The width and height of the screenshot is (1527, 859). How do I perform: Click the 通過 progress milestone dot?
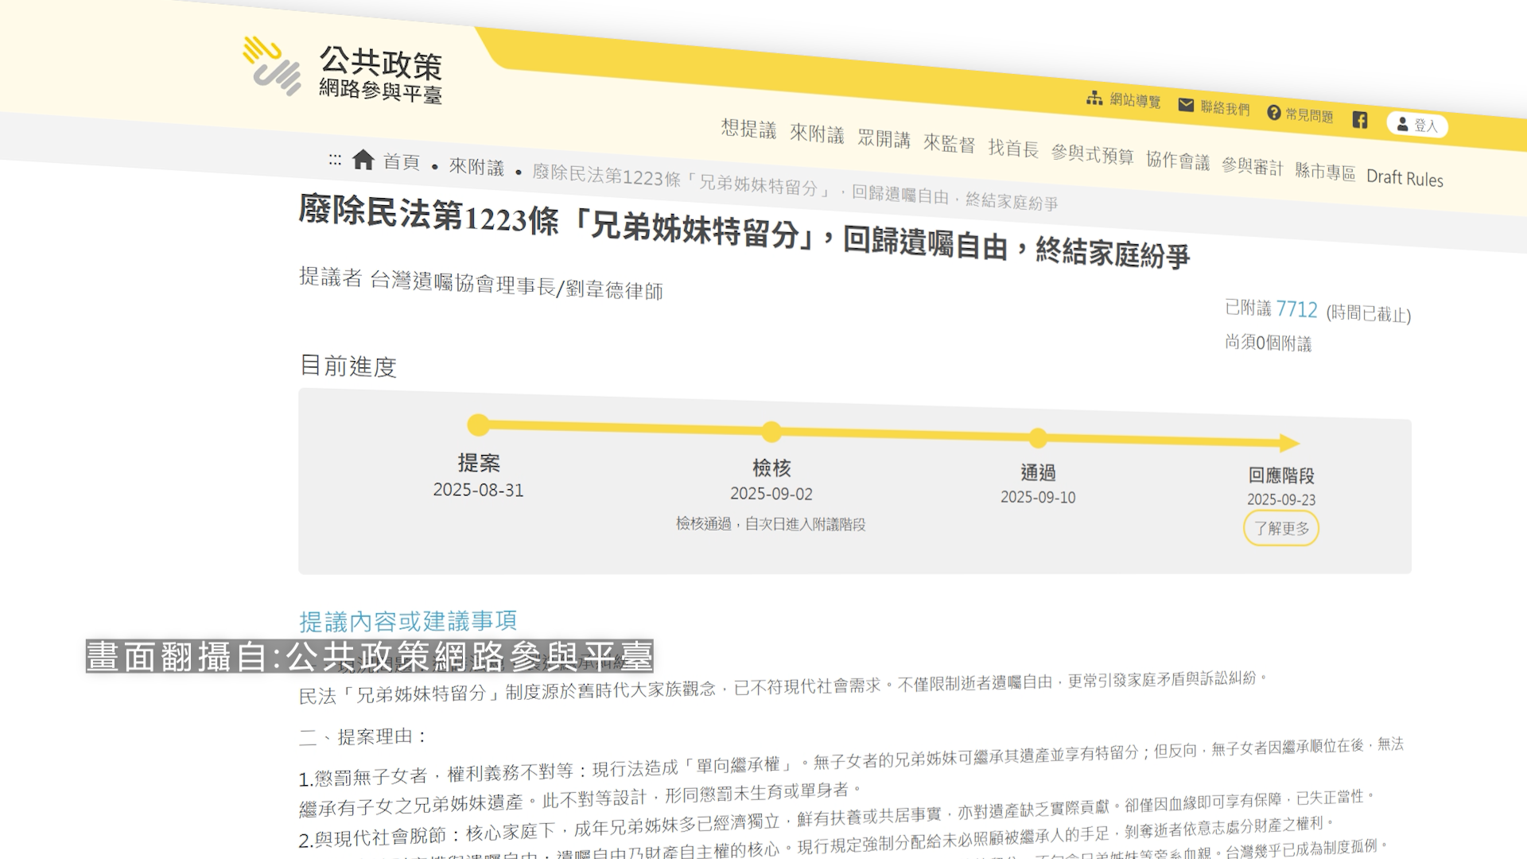pyautogui.click(x=1038, y=437)
